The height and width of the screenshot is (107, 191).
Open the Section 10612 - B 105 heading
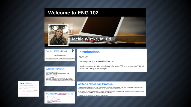coord(56,51)
